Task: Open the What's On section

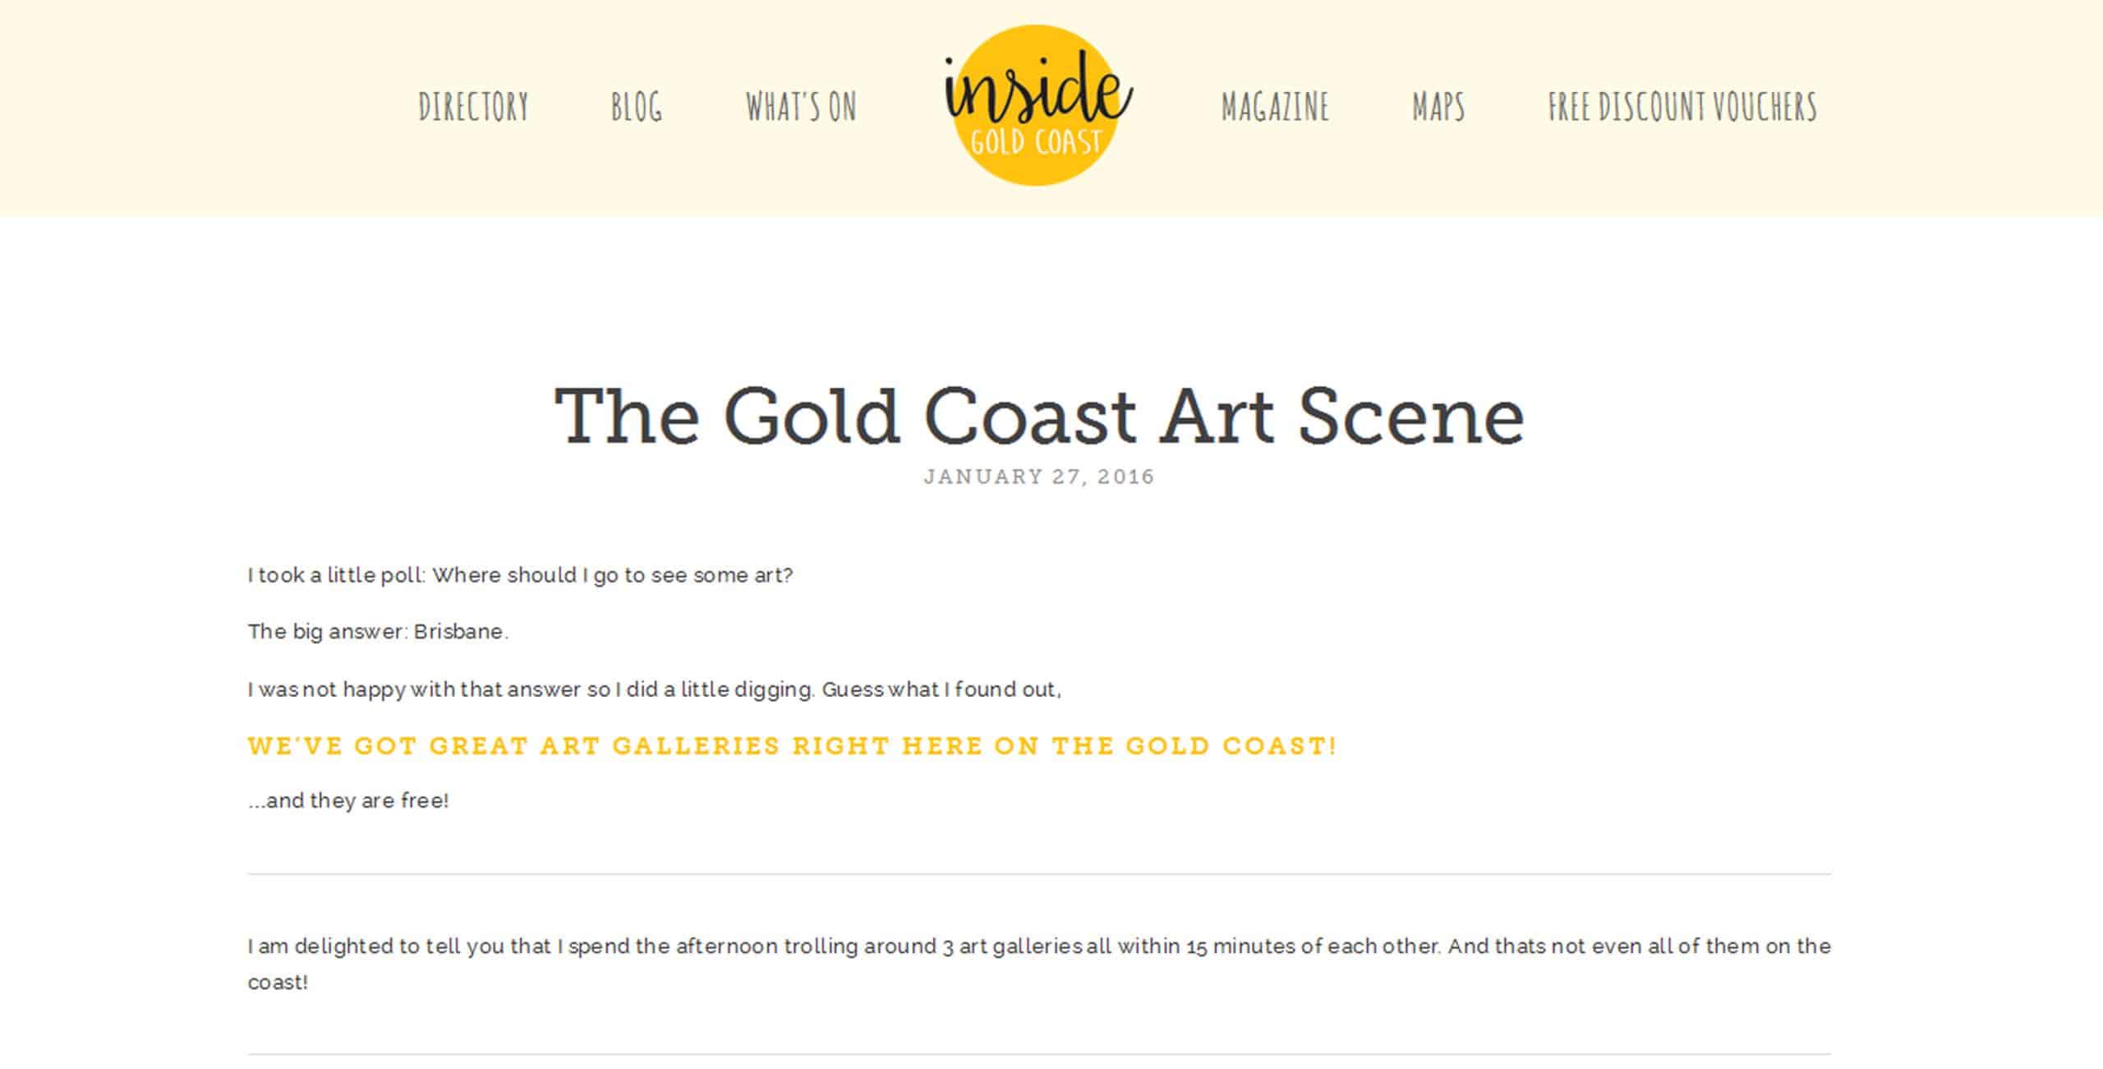Action: click(x=801, y=107)
